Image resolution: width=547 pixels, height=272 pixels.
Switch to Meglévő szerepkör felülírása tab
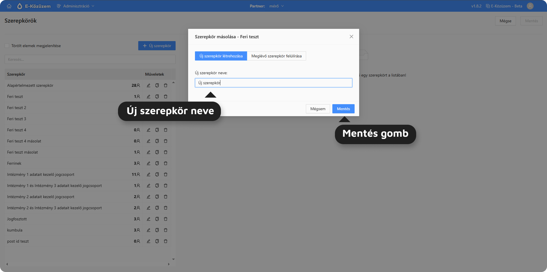tap(276, 56)
